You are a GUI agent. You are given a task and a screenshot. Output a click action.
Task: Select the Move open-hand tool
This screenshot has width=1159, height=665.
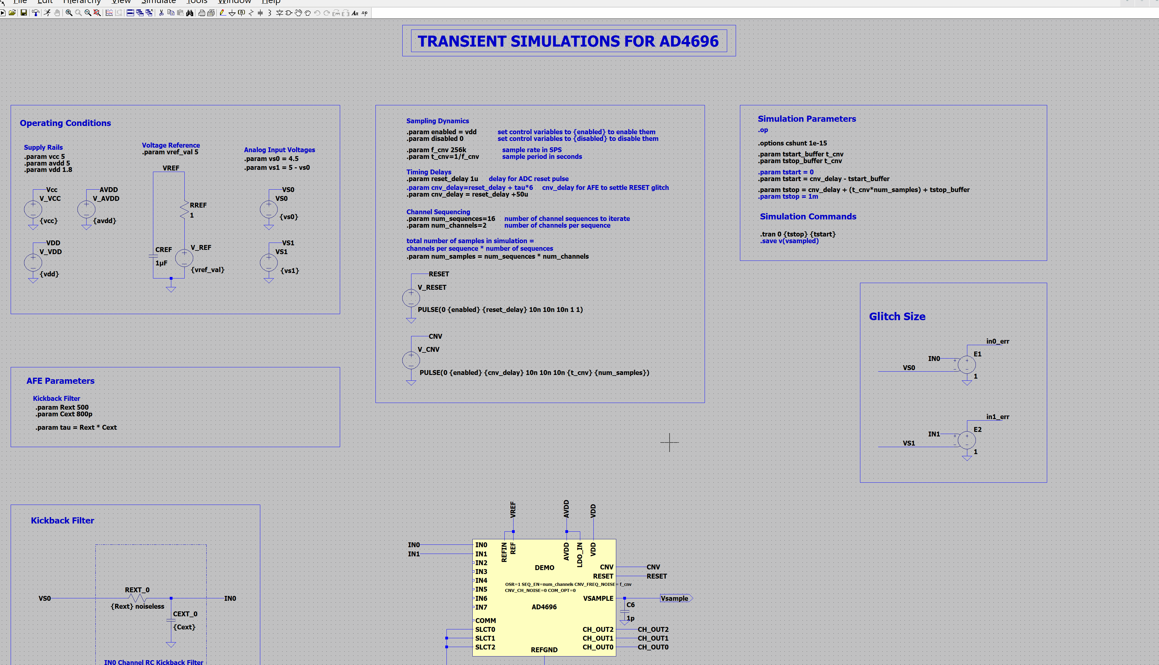[299, 13]
